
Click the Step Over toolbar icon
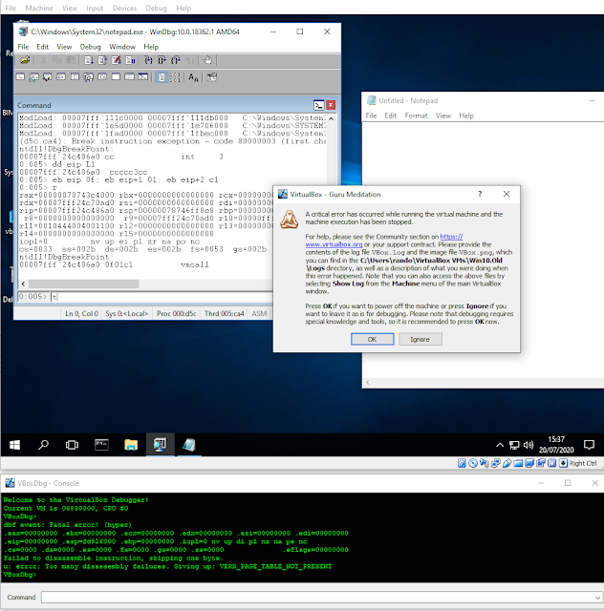coord(162,60)
